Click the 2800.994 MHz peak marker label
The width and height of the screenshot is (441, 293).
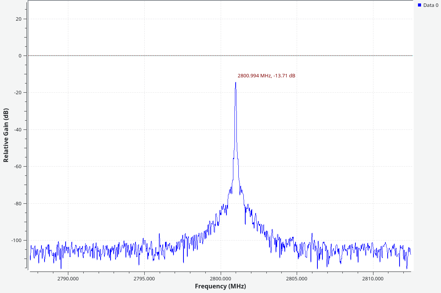coord(266,76)
